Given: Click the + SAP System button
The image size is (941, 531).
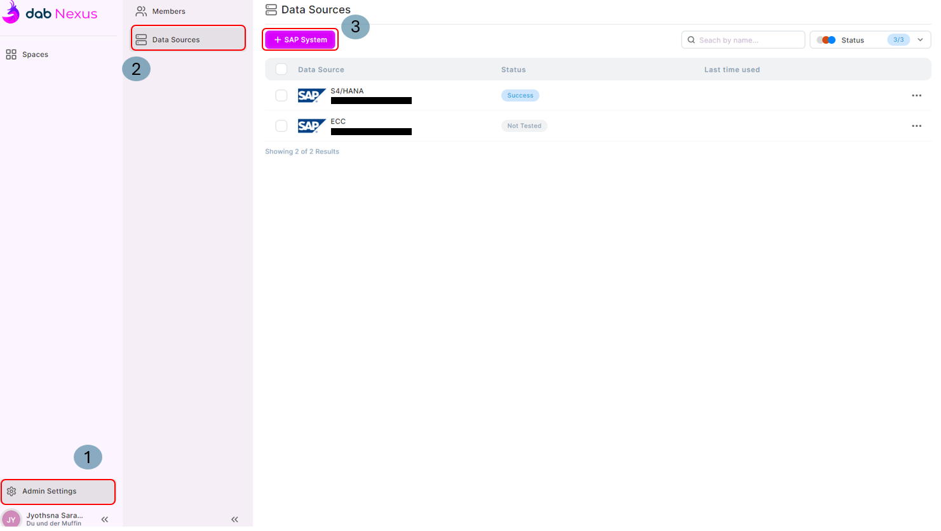Looking at the screenshot, I should click(300, 39).
